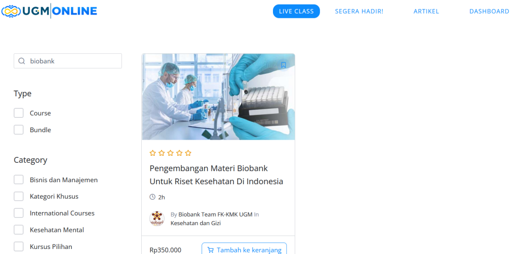Select International Courses category checkbox
Viewport: 514px width, 254px height.
pos(18,213)
